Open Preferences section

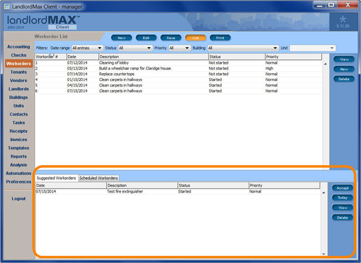[19, 182]
